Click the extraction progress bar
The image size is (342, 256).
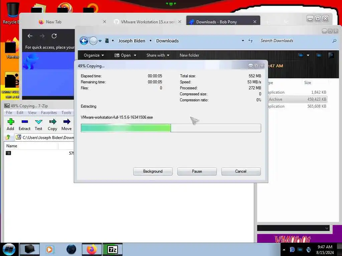(171, 128)
